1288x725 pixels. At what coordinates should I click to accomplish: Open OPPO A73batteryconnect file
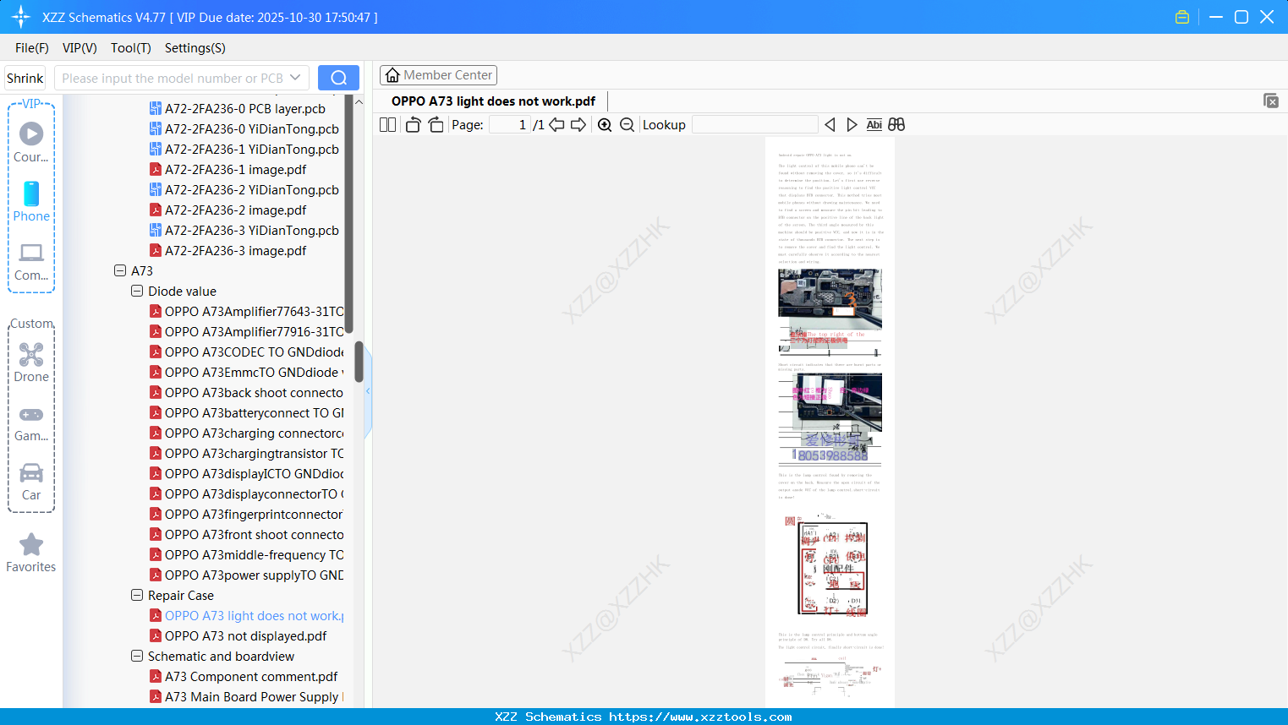[x=247, y=412]
